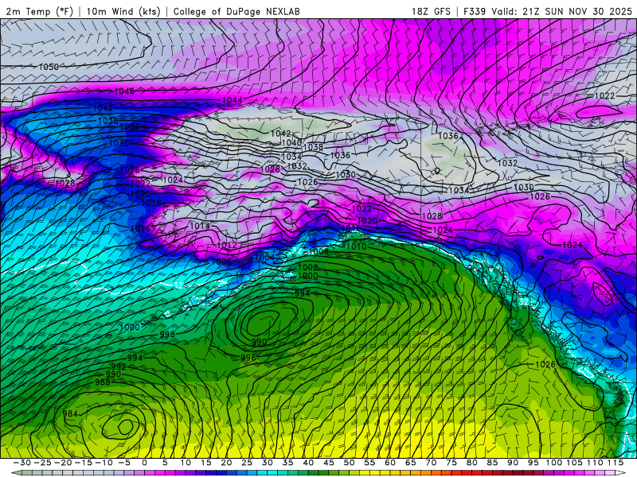Click the 1004 isobar label

(x=265, y=257)
